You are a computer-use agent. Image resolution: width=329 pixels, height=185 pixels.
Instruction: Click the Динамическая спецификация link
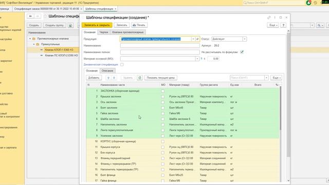[x=101, y=65]
